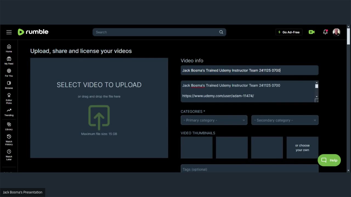Click 'Maximum file size: 15 GB' text
Screen dimensions: 351x197
coord(99,134)
